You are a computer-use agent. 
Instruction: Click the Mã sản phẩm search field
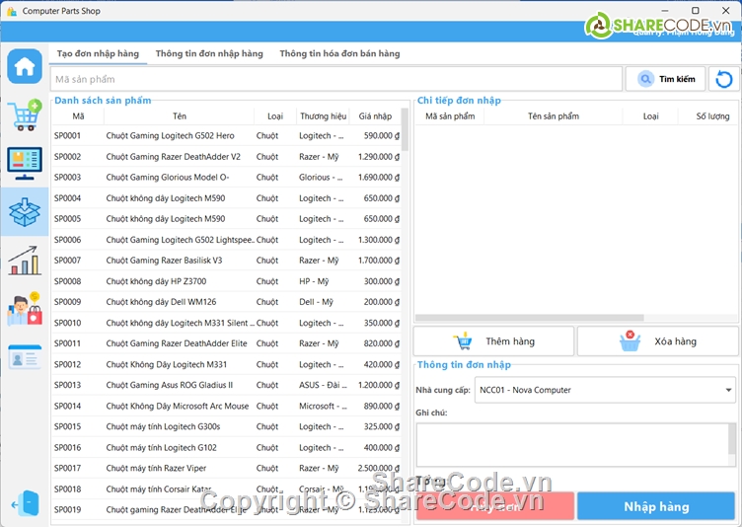tap(336, 79)
